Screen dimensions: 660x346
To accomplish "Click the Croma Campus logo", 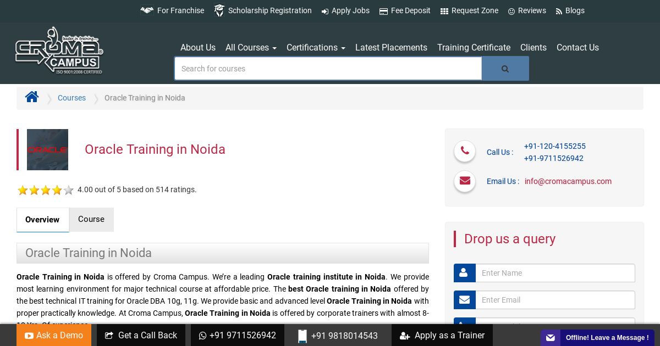I will (59, 51).
